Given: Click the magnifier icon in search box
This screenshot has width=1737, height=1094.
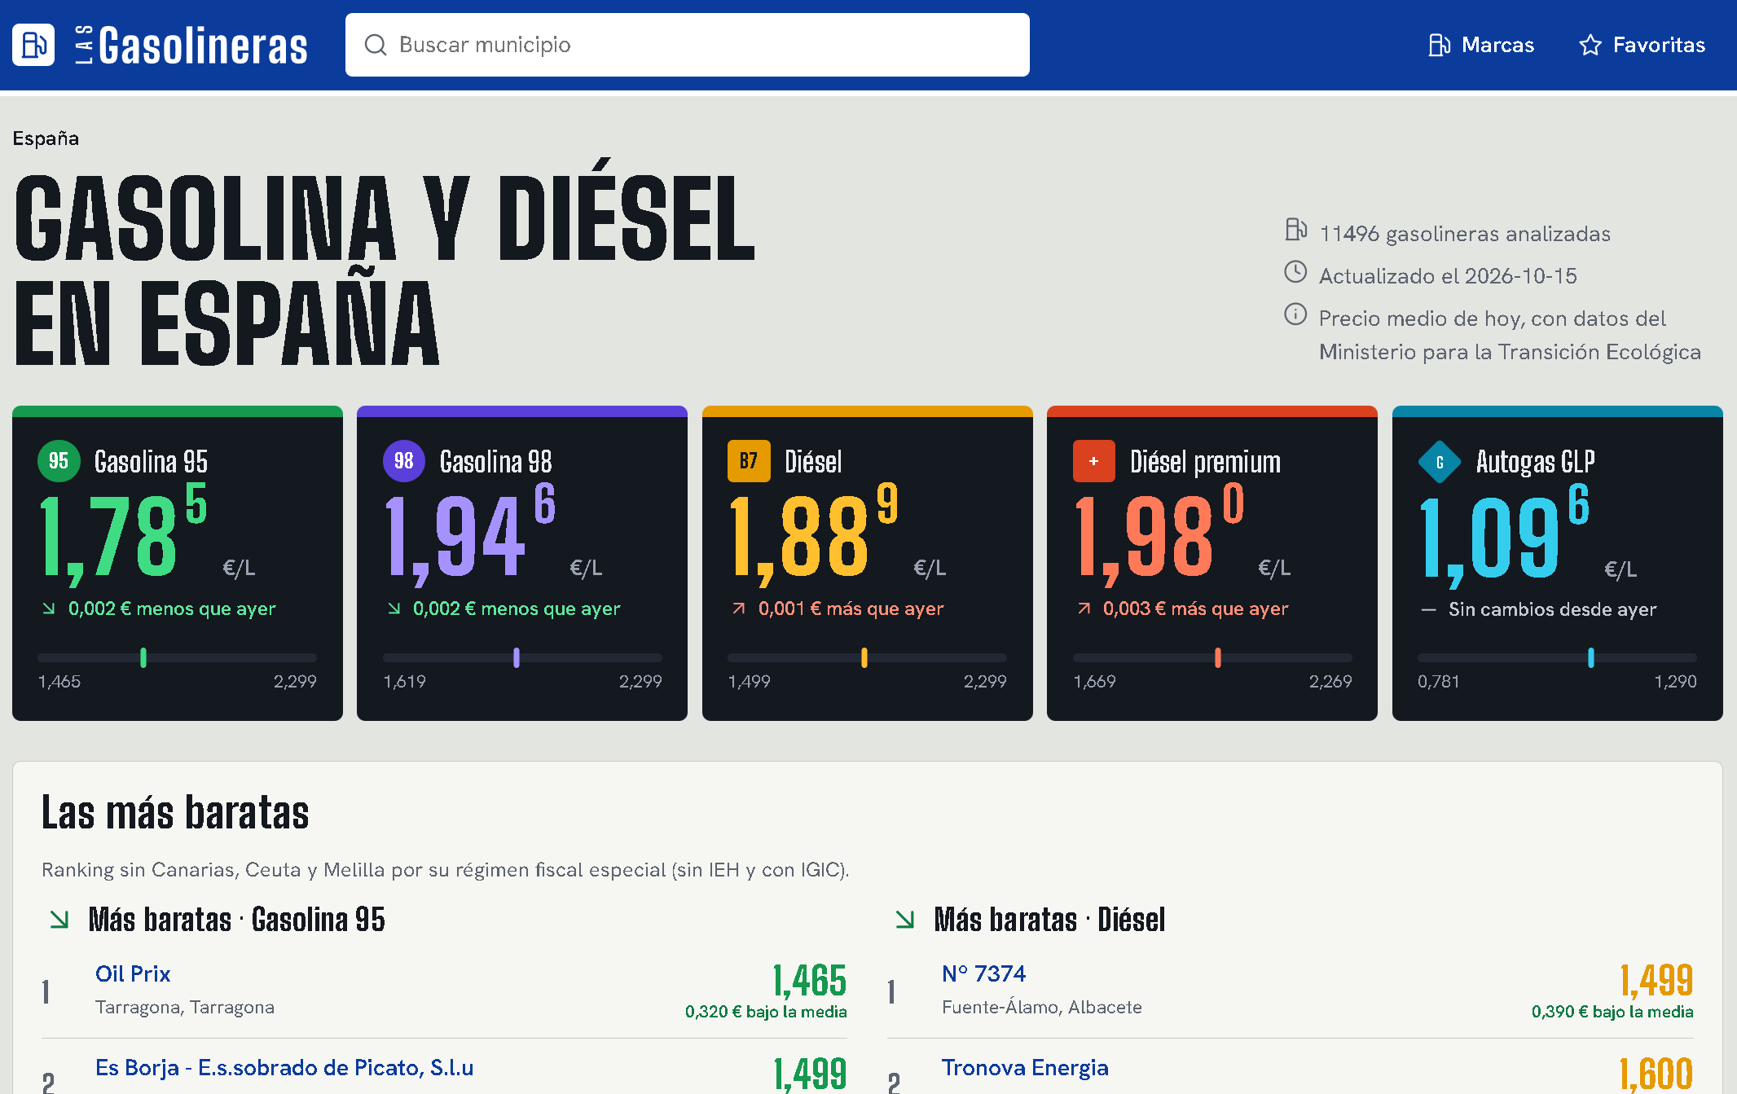Looking at the screenshot, I should pos(375,45).
